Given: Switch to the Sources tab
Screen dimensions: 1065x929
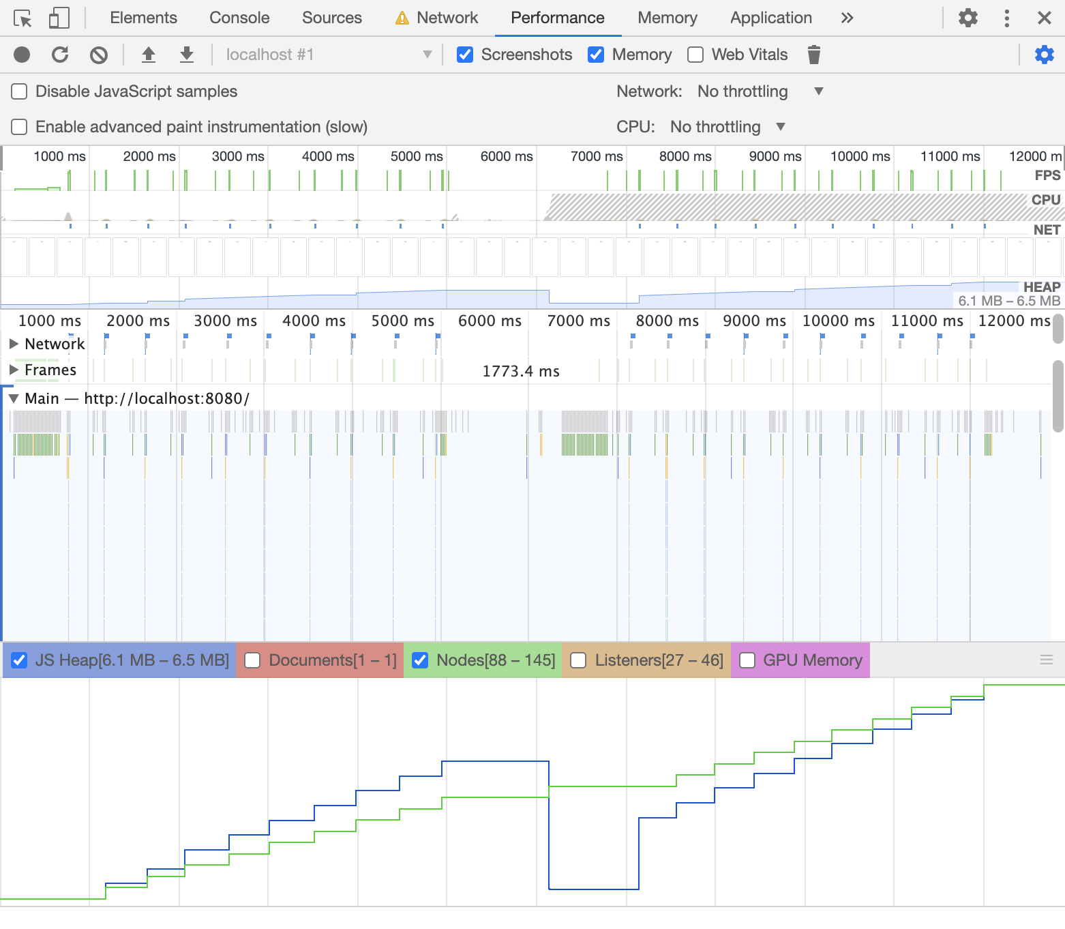Looking at the screenshot, I should 332,18.
